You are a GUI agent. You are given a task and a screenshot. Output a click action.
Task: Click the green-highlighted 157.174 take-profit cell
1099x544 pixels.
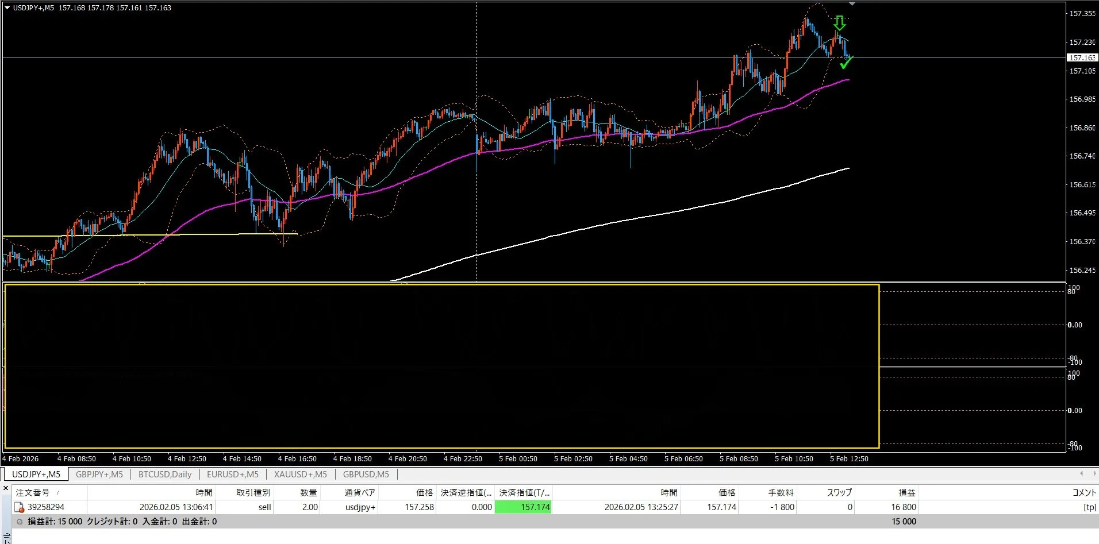[524, 507]
